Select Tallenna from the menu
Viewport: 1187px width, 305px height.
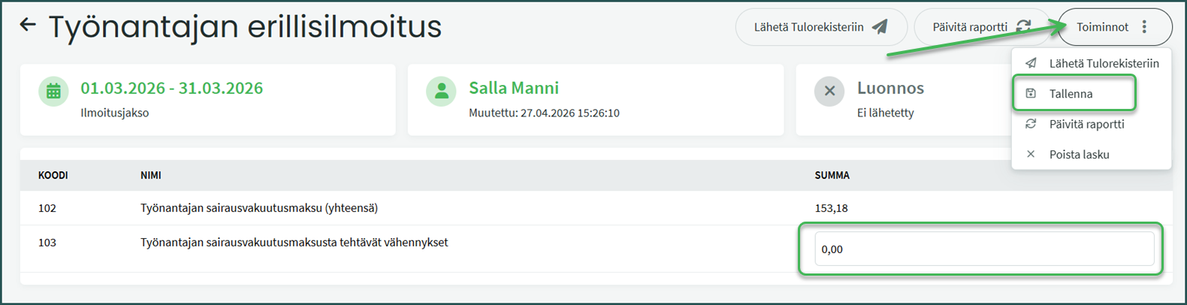1071,94
